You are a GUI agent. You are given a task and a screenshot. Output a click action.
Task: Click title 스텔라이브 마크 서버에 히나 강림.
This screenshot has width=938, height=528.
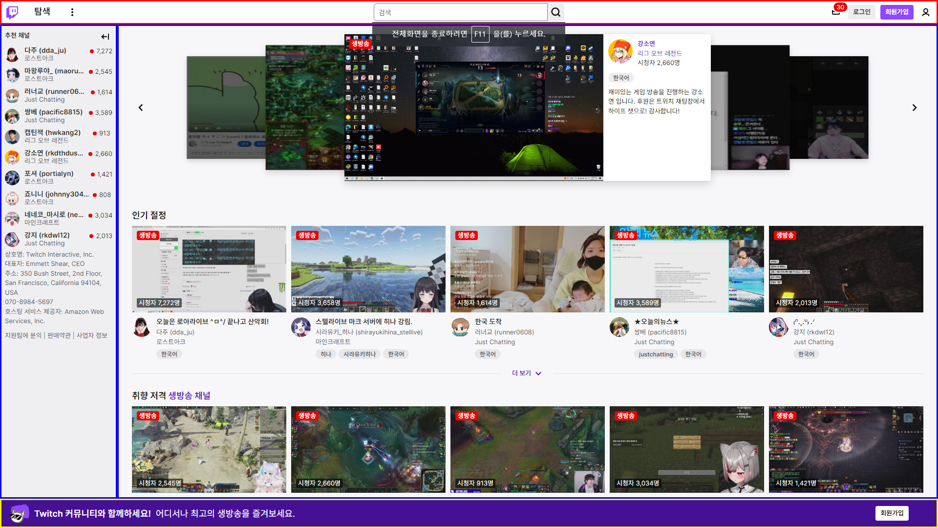click(x=364, y=321)
